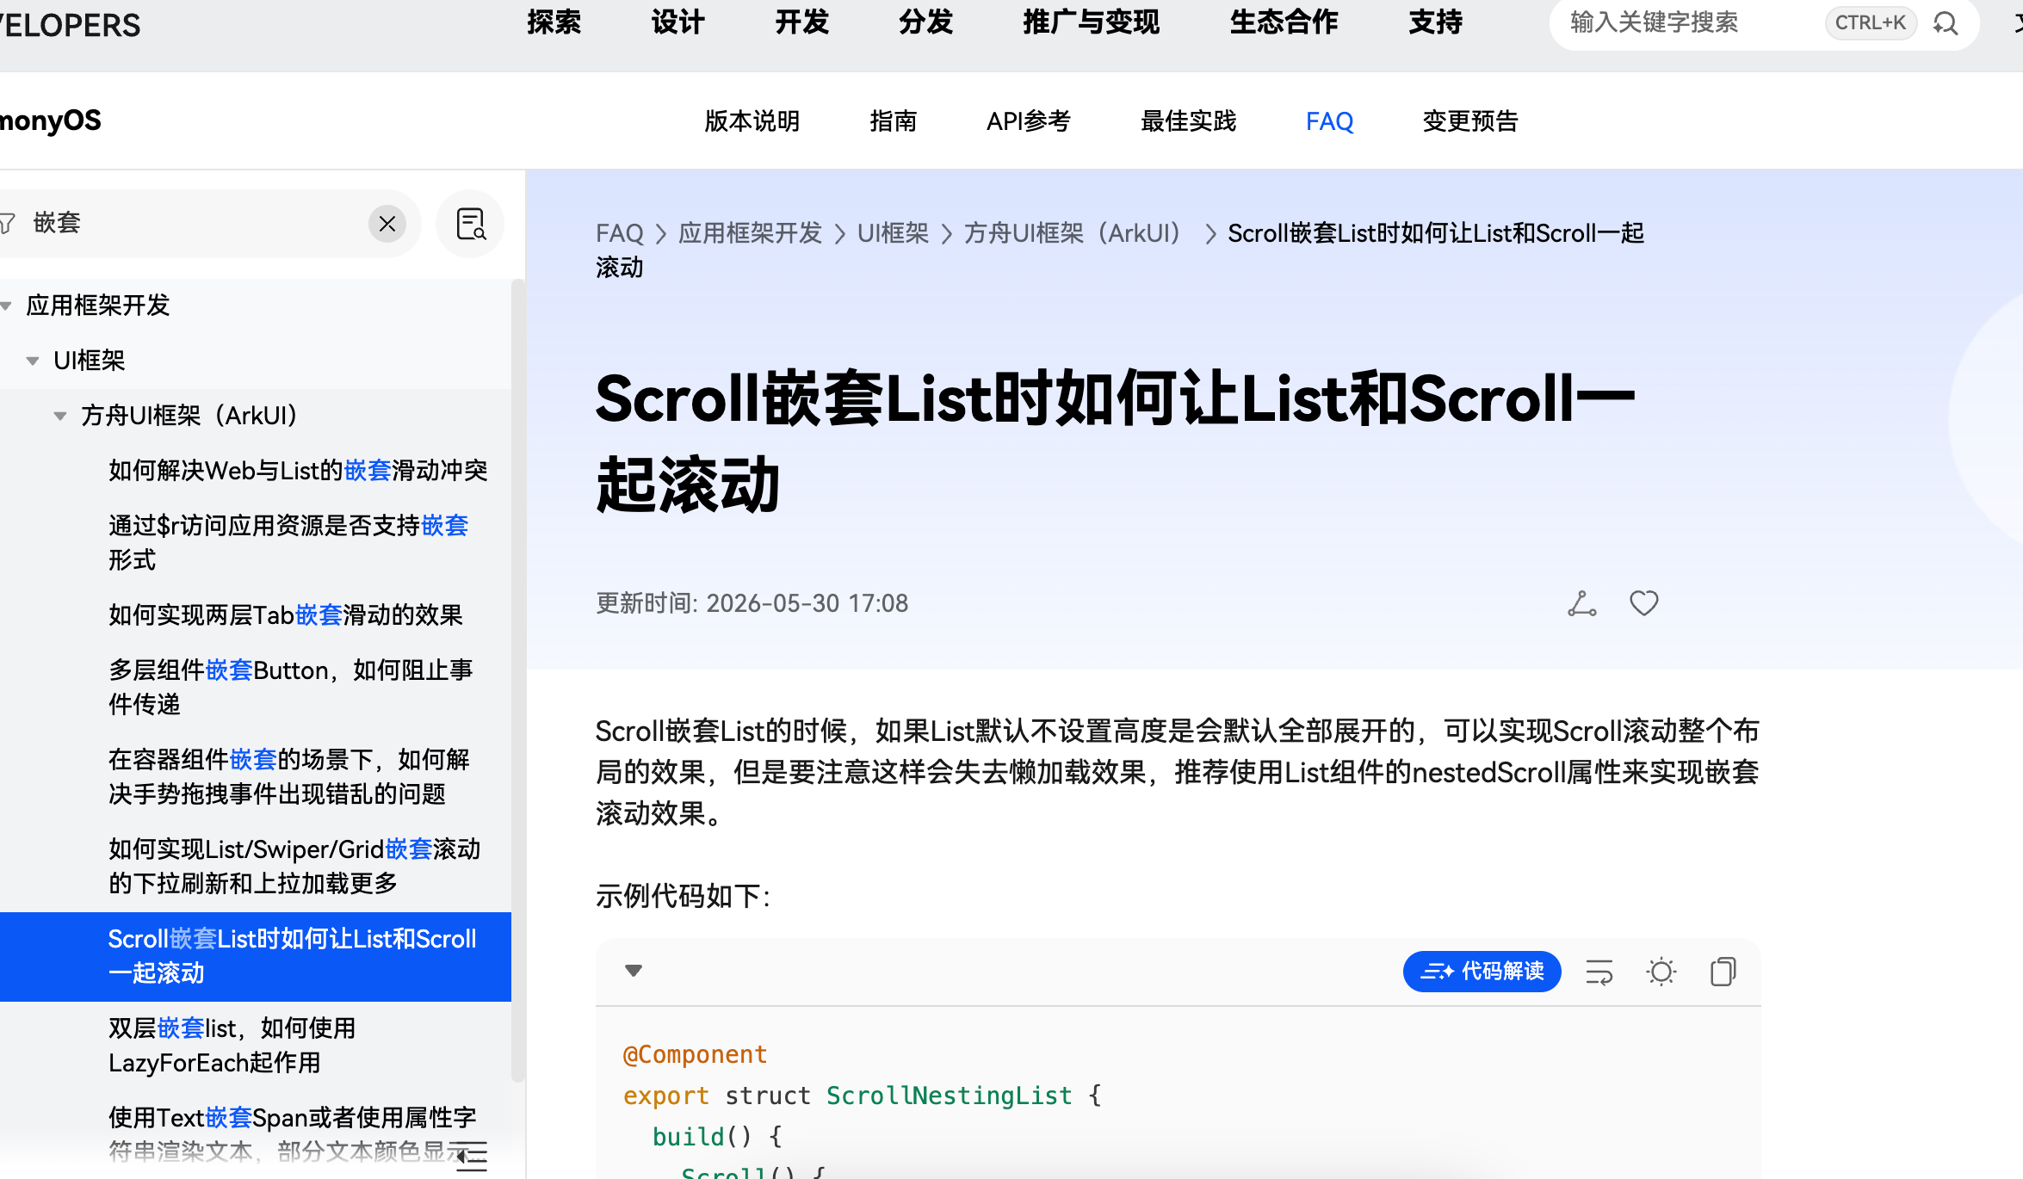The height and width of the screenshot is (1179, 2023).
Task: Open 在容器组件嵌套的场景下 gesture article
Action: (x=289, y=777)
